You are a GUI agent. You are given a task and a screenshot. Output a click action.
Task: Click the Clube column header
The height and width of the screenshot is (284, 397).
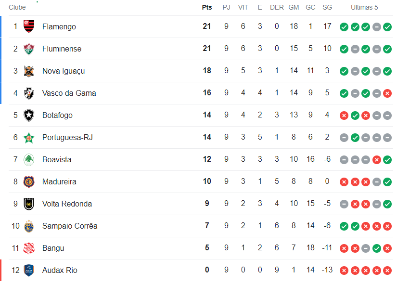tap(17, 7)
